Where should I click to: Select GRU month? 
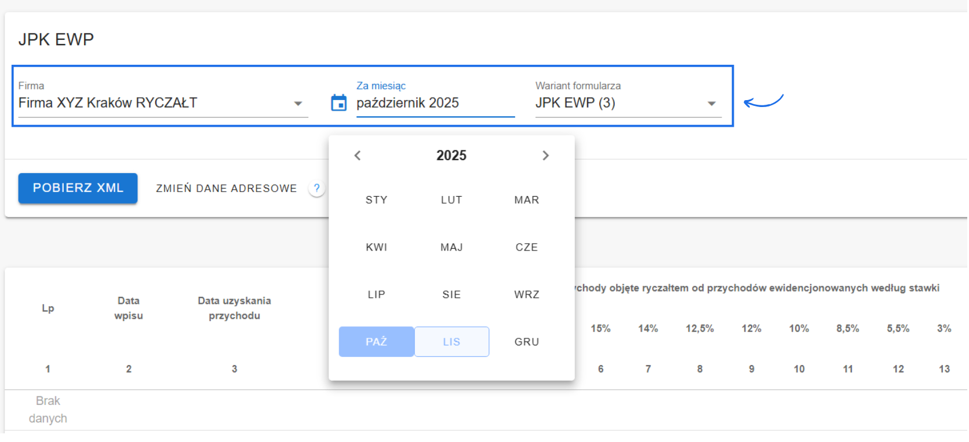(x=526, y=342)
